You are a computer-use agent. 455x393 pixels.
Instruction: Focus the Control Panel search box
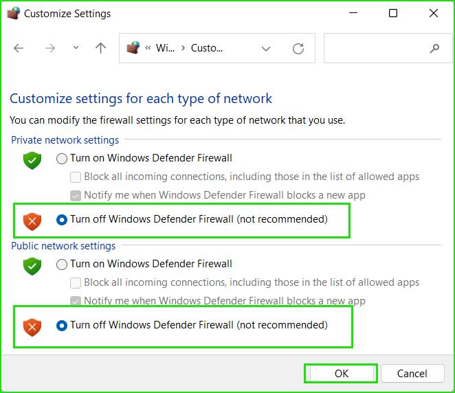(x=388, y=48)
